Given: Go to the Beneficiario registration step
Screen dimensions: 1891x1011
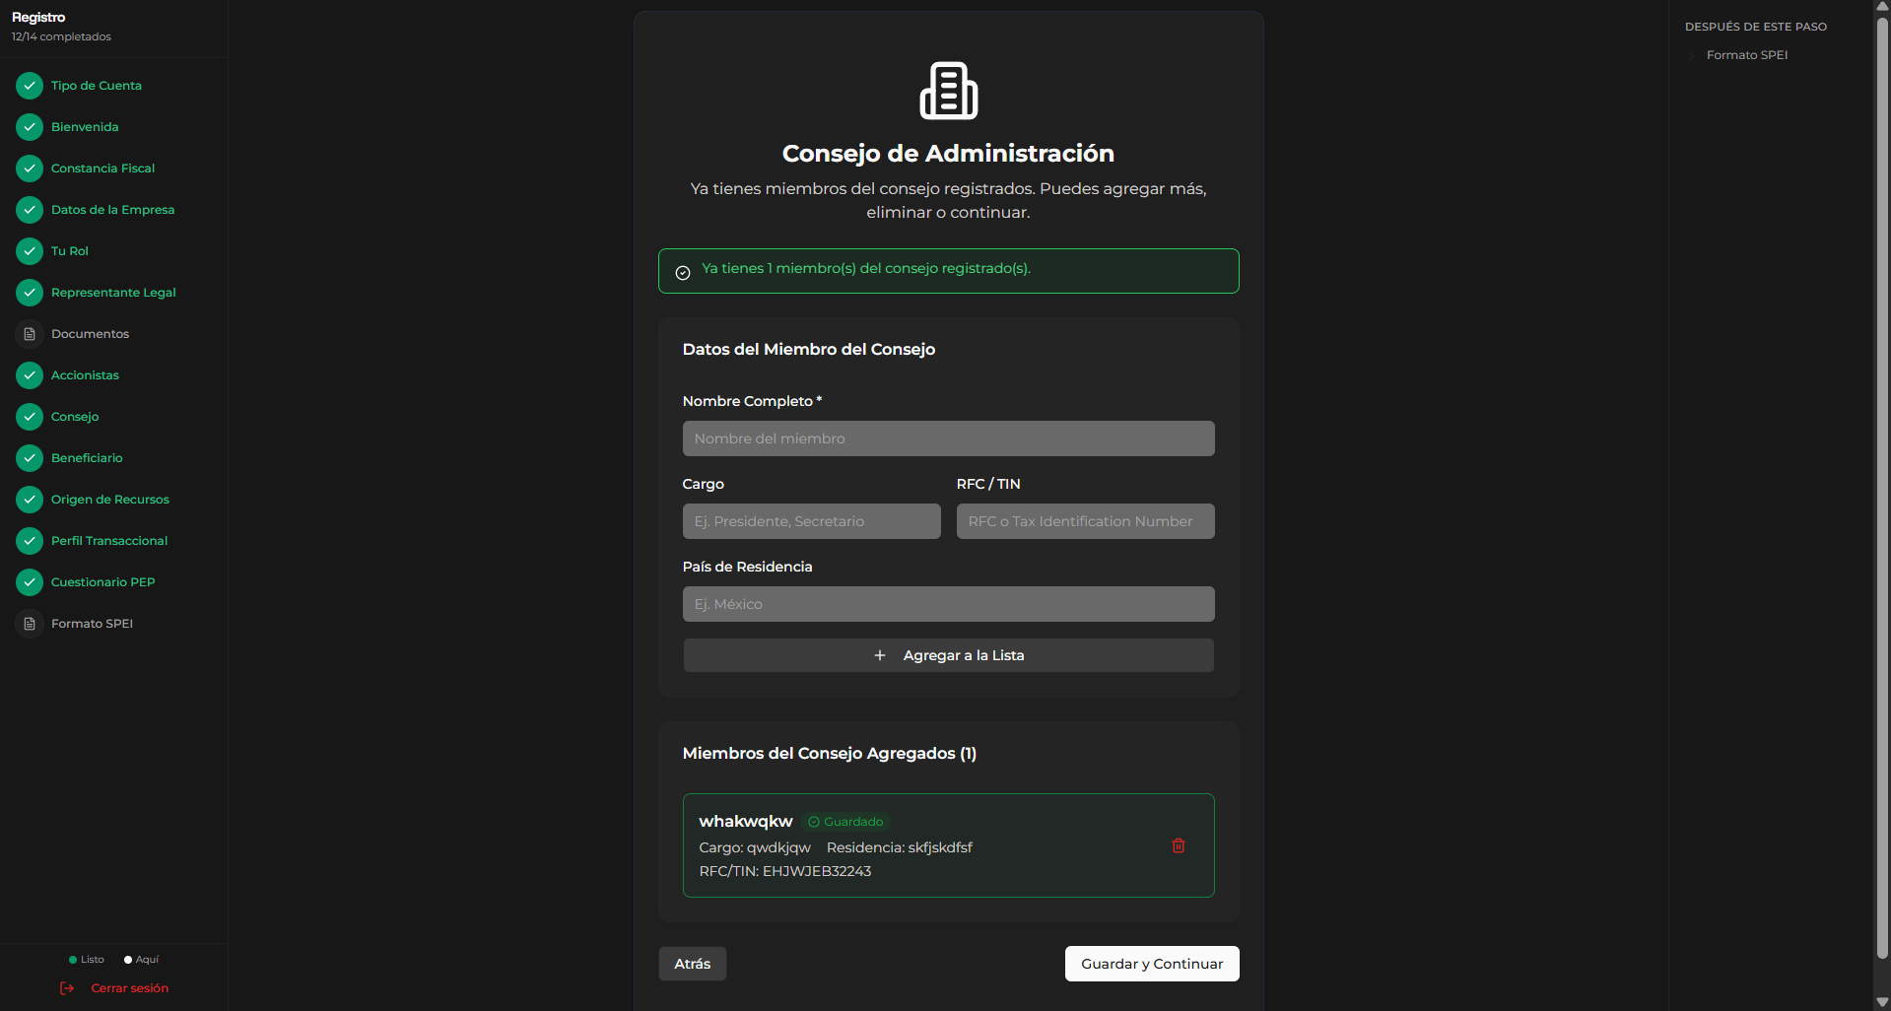Looking at the screenshot, I should point(87,458).
